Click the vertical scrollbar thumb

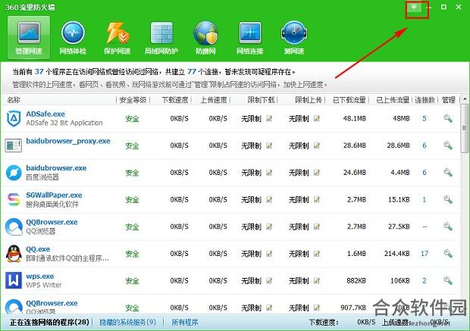tap(465, 128)
